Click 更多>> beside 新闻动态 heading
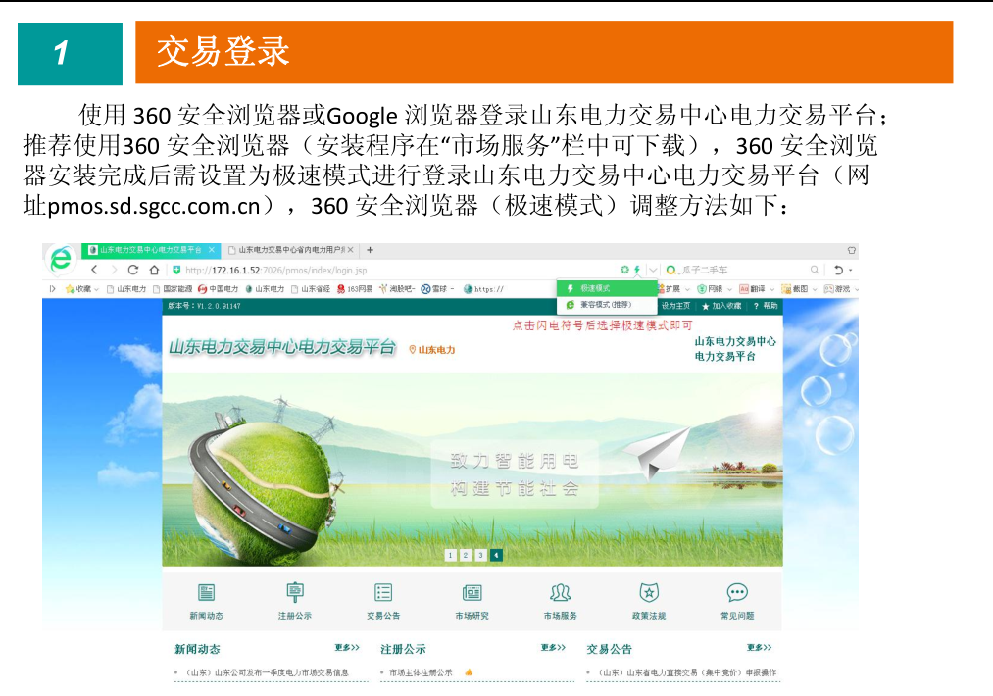 click(x=347, y=648)
